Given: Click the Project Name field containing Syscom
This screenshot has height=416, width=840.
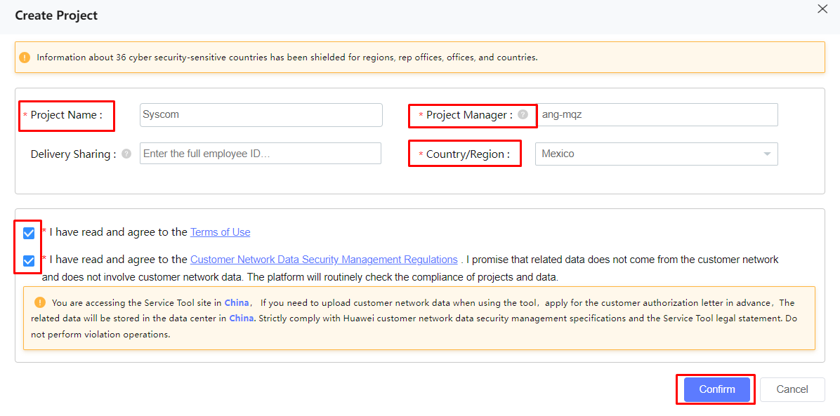Looking at the screenshot, I should (x=261, y=114).
